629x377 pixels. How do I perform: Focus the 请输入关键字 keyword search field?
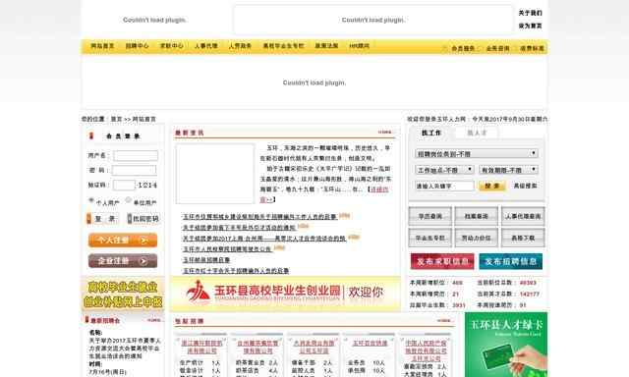pos(444,186)
